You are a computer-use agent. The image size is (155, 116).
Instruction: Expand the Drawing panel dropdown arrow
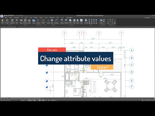[x=74, y=25]
